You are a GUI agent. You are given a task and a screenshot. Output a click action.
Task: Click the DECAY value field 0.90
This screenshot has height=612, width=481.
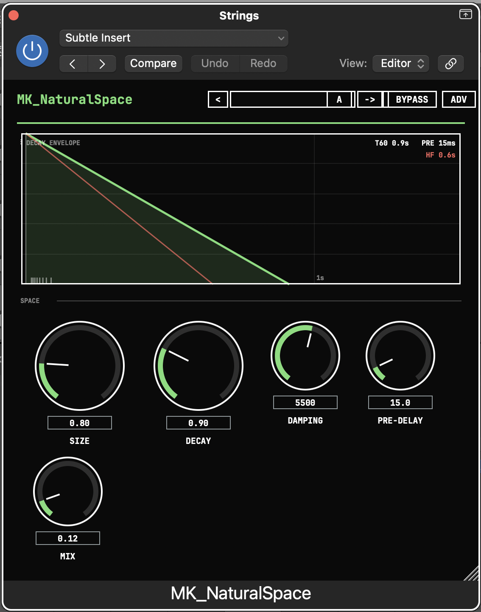pos(199,423)
